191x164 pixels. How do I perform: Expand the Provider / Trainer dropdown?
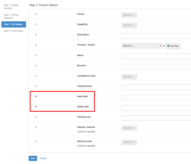[142, 46]
